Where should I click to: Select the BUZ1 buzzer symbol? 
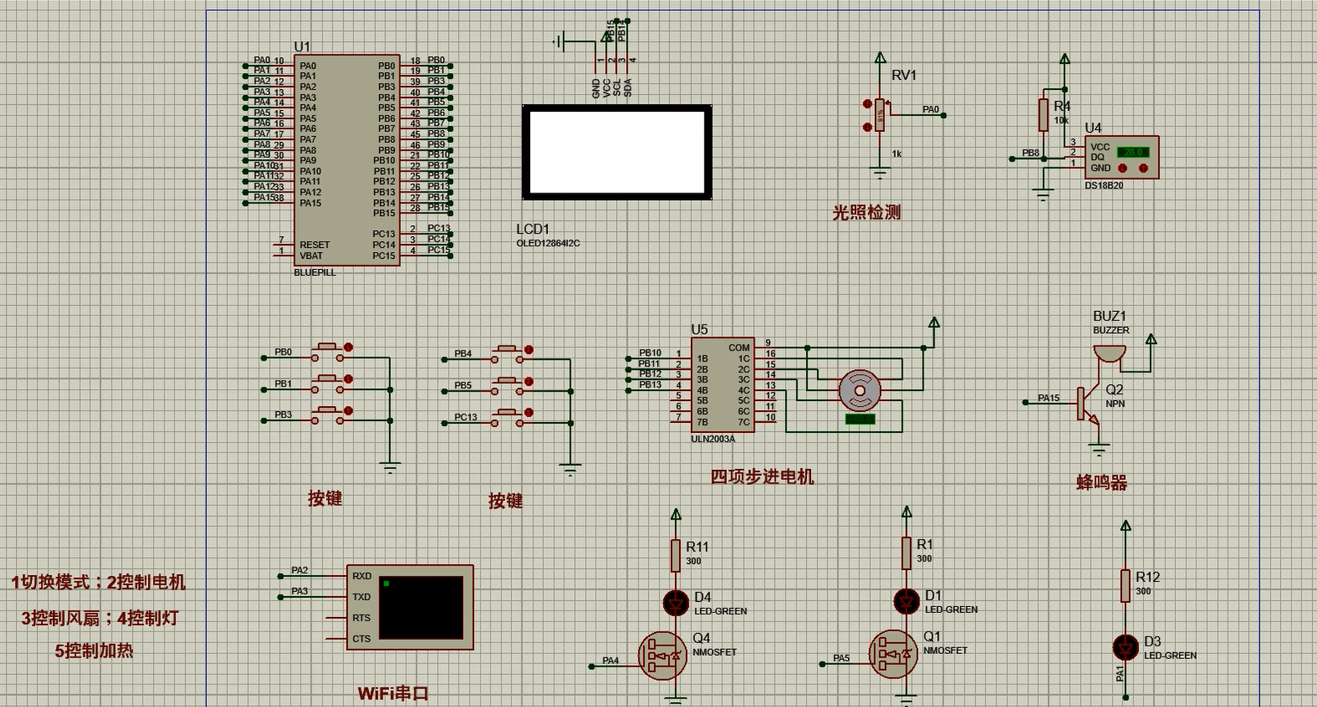(x=1109, y=353)
